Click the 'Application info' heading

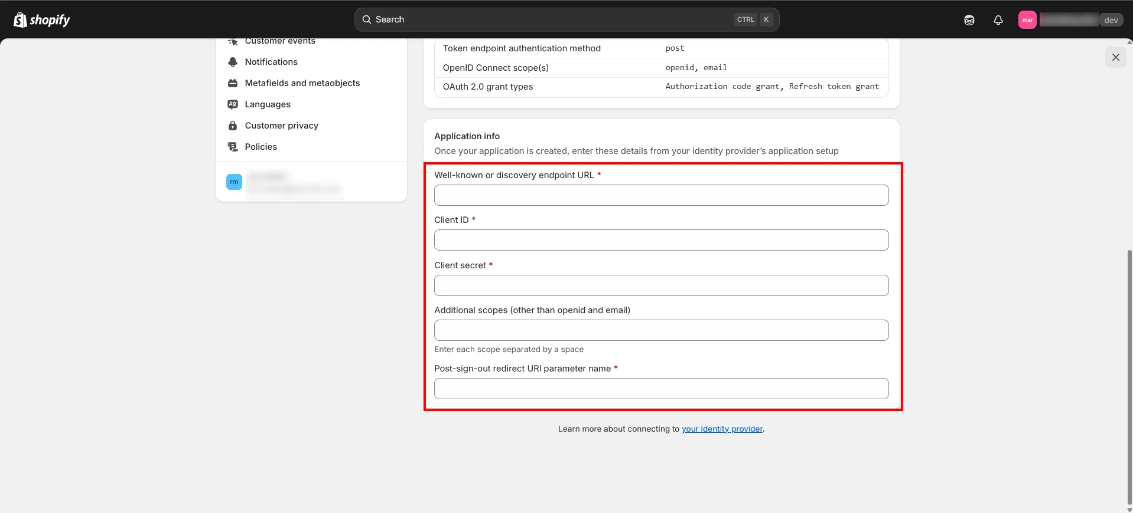467,136
